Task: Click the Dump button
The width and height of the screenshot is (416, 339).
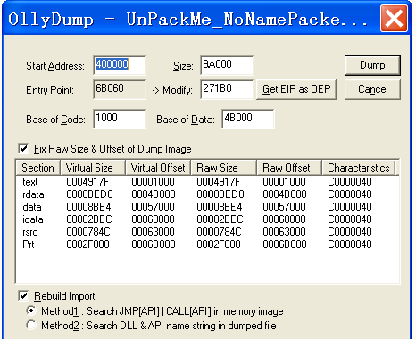Action: pyautogui.click(x=372, y=65)
